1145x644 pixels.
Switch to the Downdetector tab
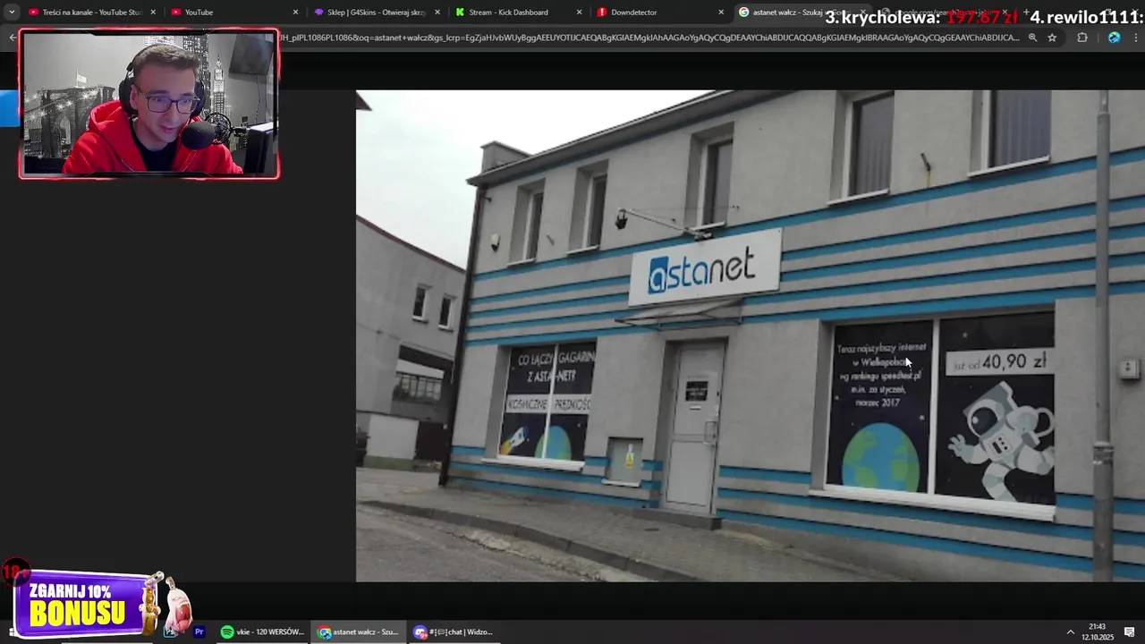(x=659, y=13)
